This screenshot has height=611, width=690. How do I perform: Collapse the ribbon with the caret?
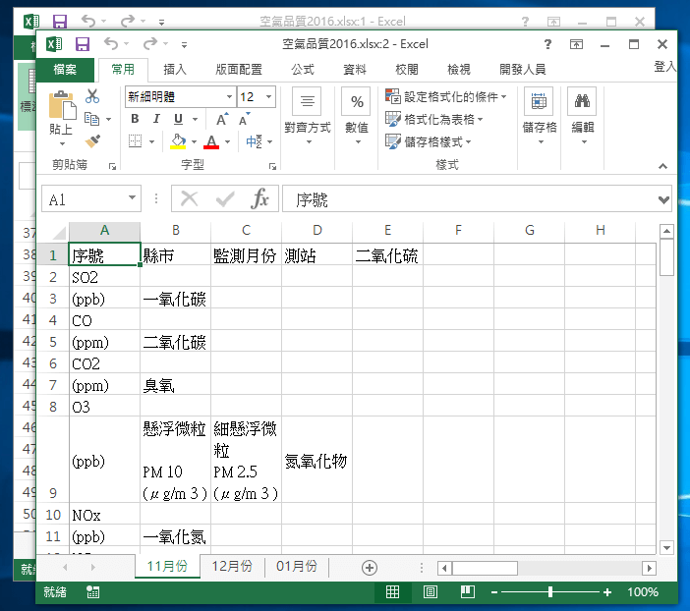point(662,166)
